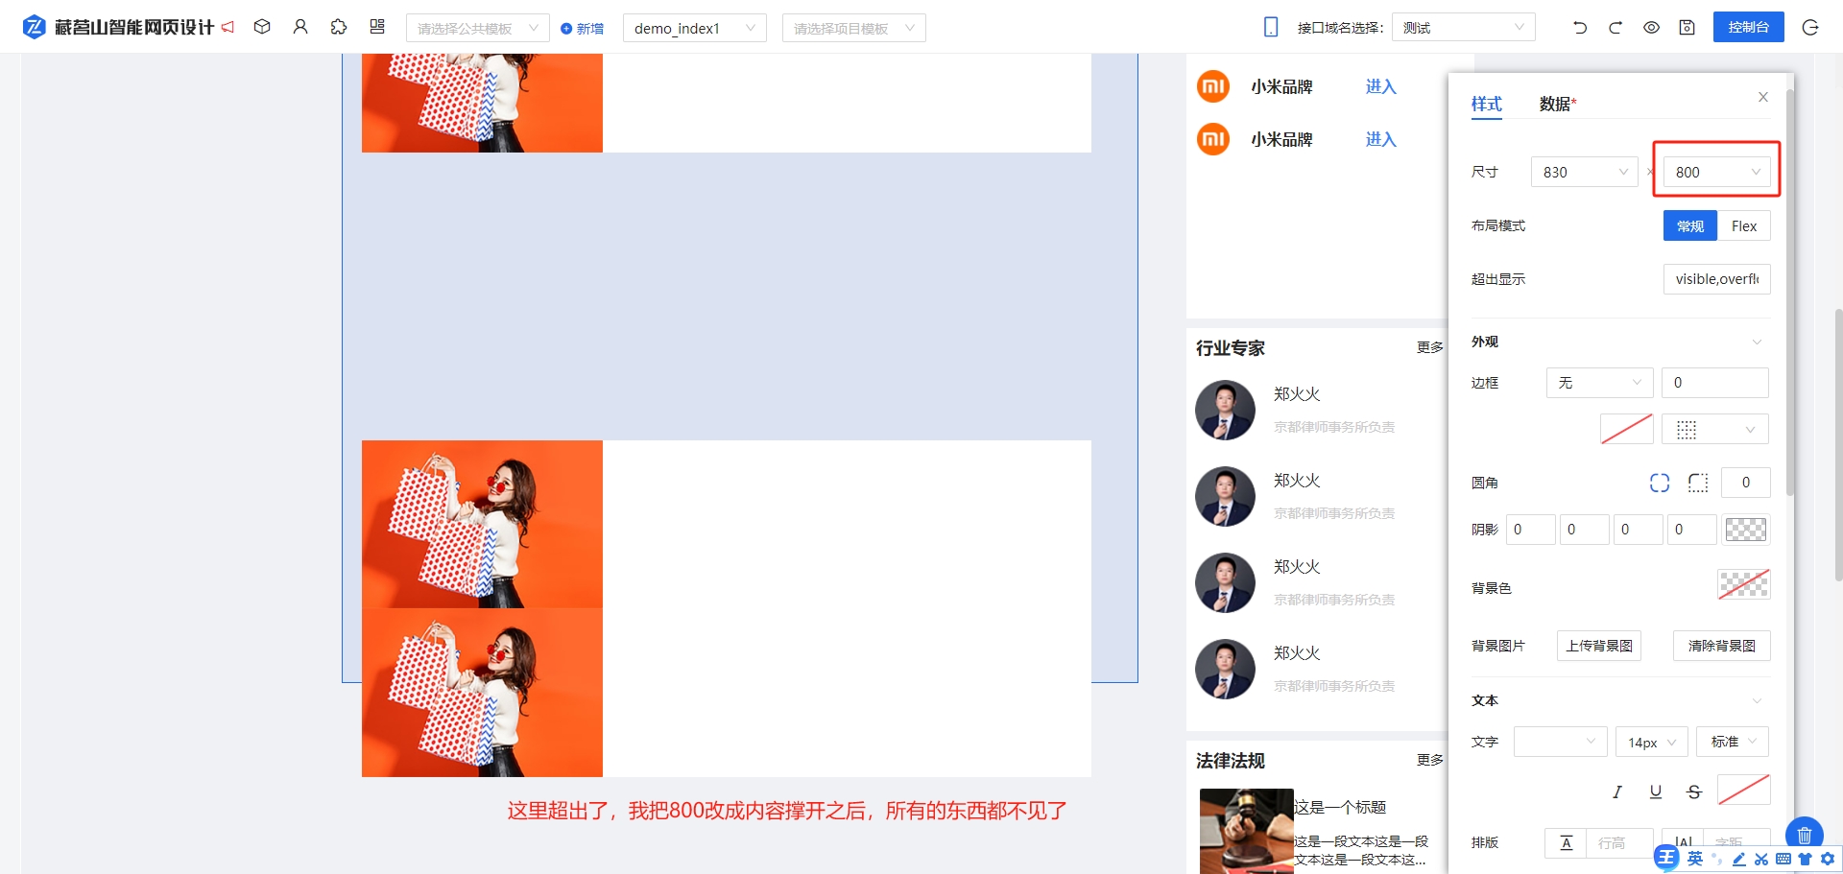Open the 边框 border type dropdown
The image size is (1843, 874).
1600,383
